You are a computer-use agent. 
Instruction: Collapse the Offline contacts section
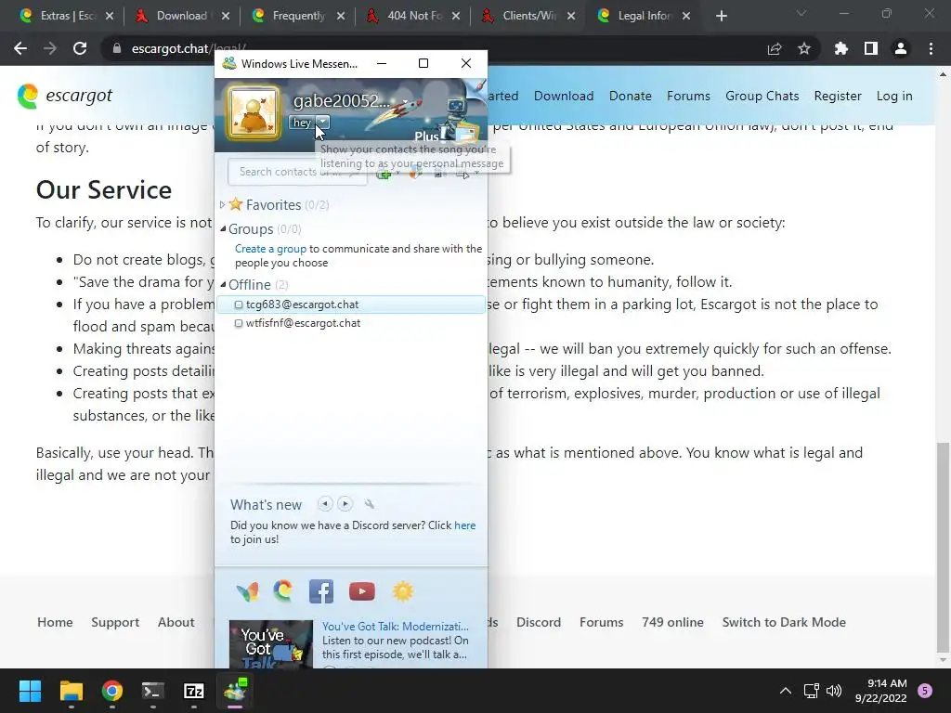[x=223, y=284]
